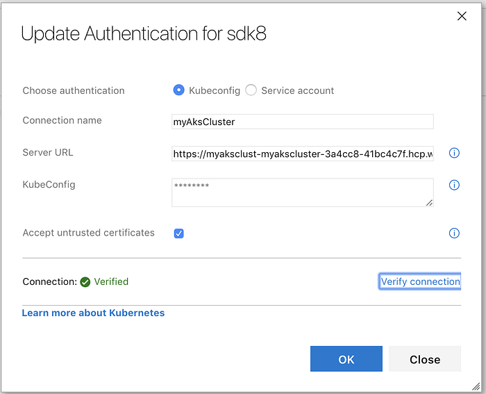Viewport: 486px width, 394px height.
Task: Select the Kubeconfig authentication option
Action: (x=179, y=90)
